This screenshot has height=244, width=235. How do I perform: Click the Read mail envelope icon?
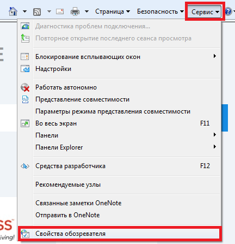pyautogui.click(x=60, y=11)
